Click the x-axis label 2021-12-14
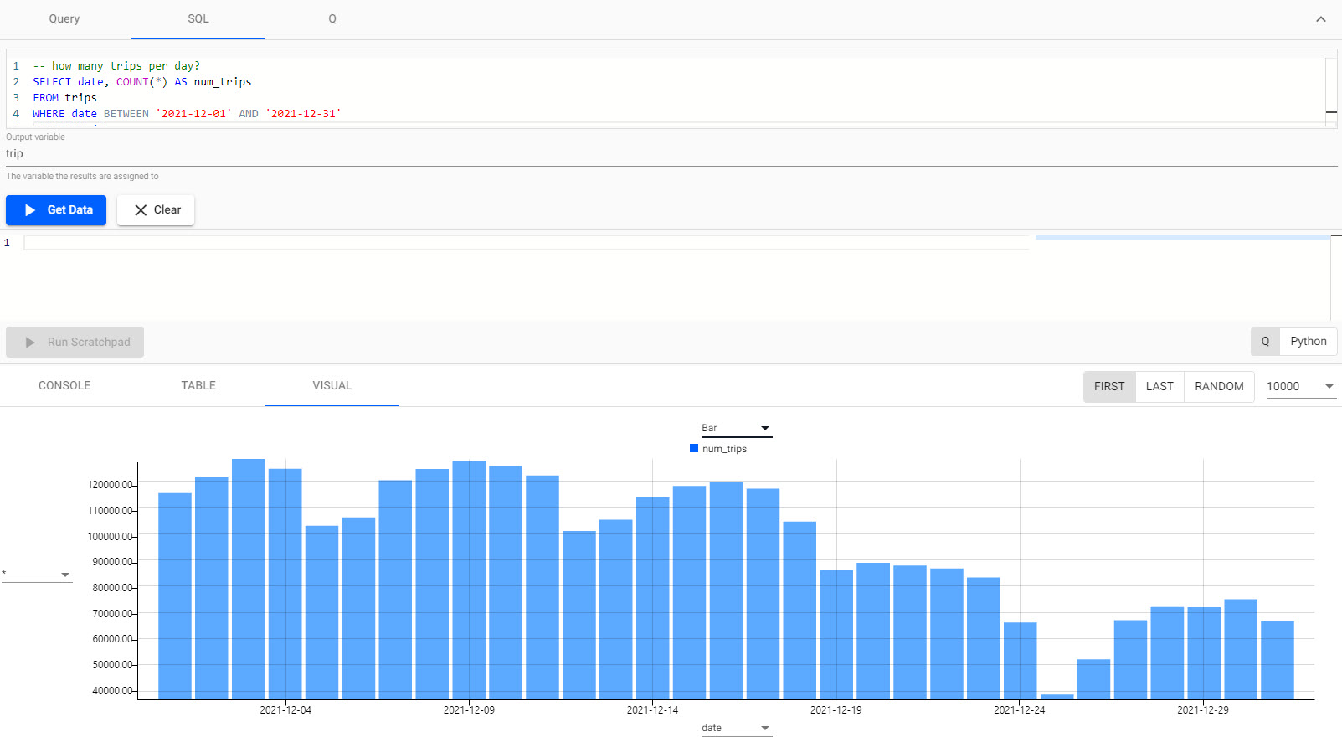This screenshot has width=1342, height=737. (x=652, y=710)
